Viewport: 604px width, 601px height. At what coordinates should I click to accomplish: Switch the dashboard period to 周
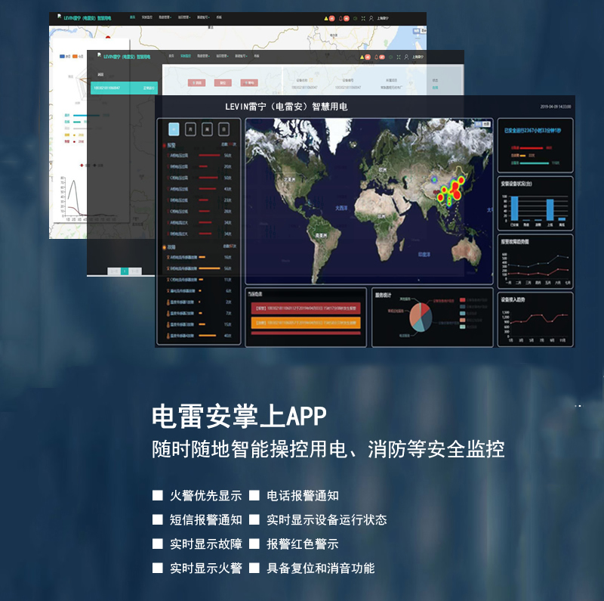(x=207, y=129)
